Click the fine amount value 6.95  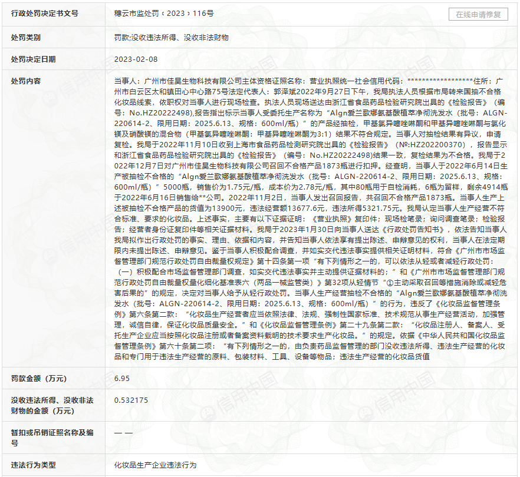(122, 378)
